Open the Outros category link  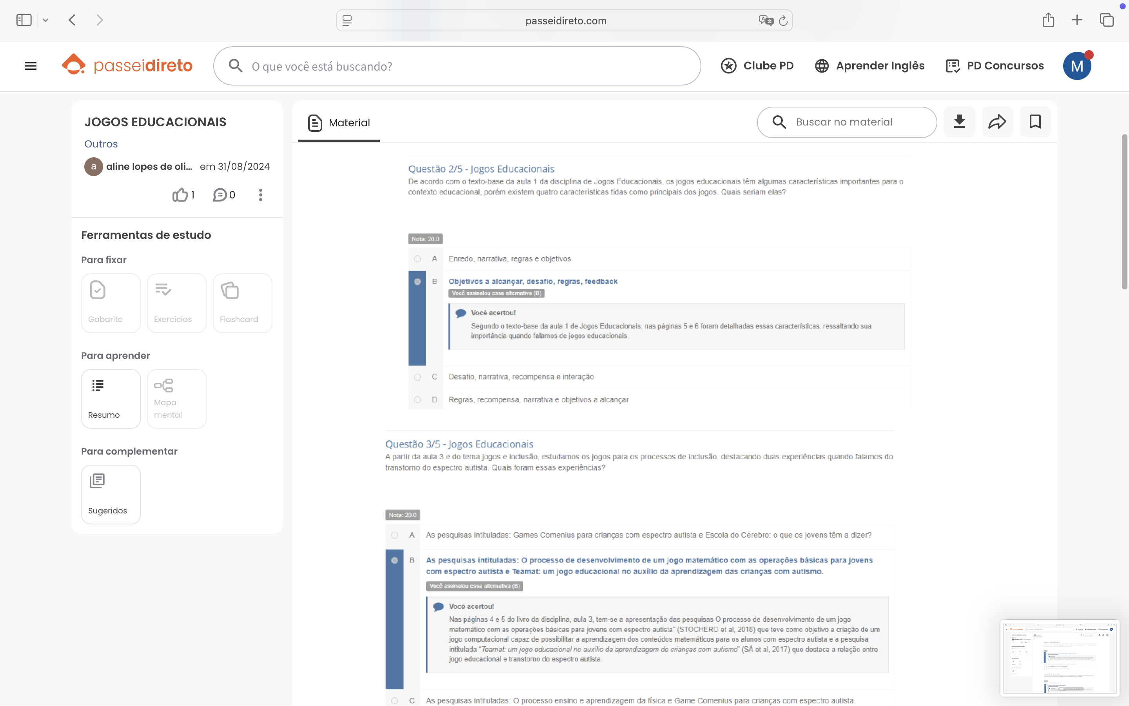(101, 144)
